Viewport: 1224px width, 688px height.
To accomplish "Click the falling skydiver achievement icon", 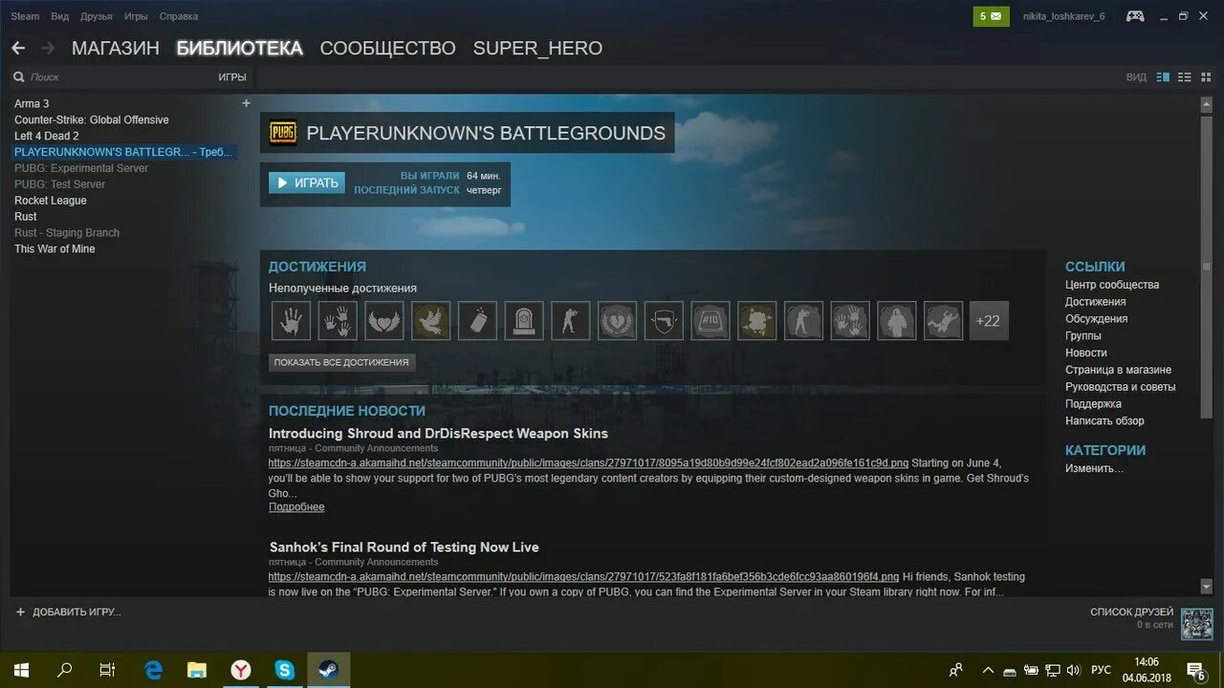I will pos(943,321).
